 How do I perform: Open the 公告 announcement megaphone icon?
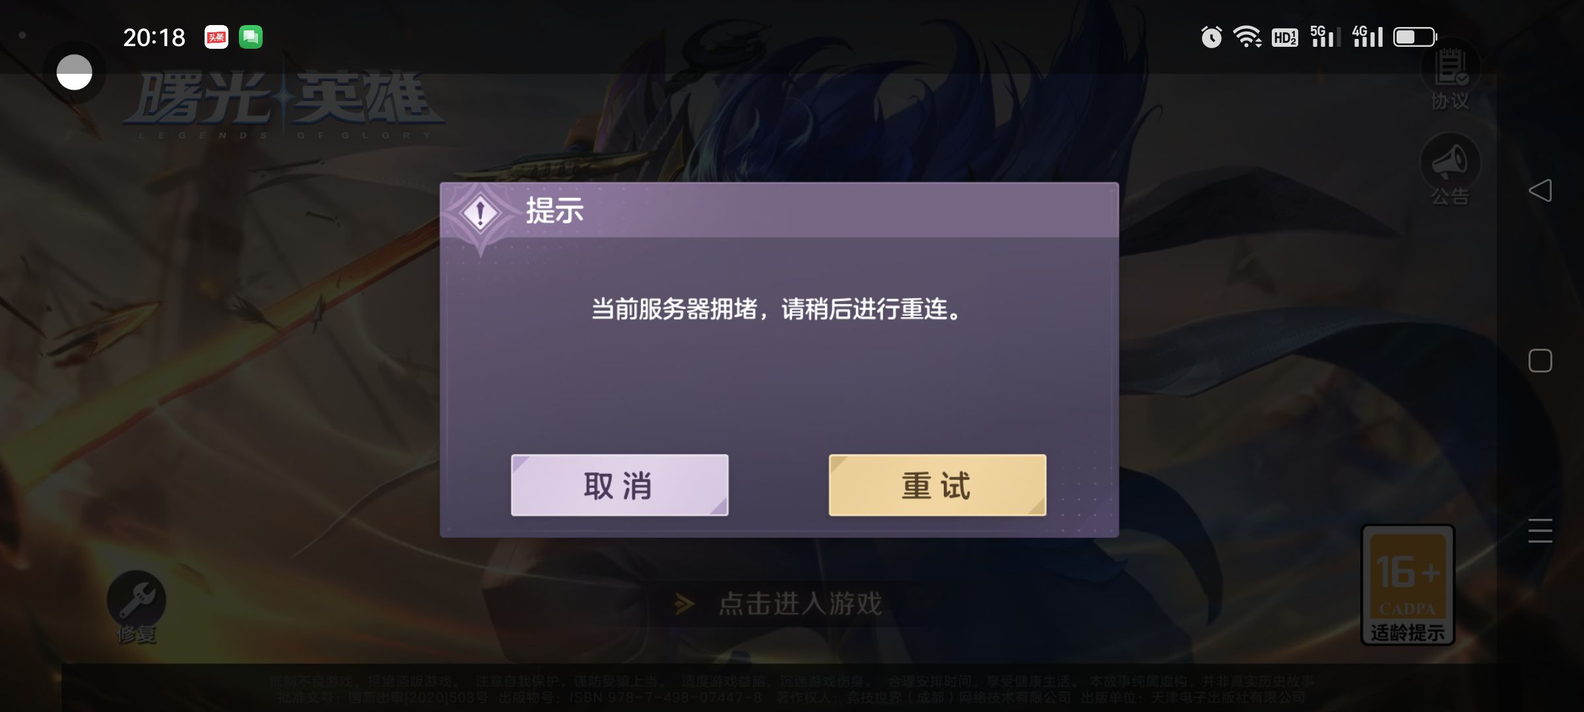1450,169
